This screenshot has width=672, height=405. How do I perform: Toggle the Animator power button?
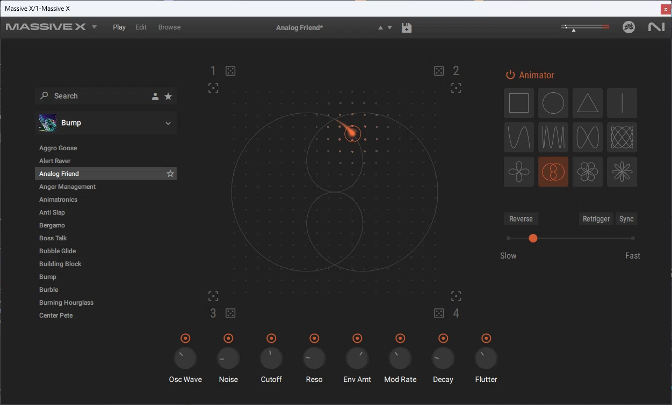click(x=510, y=75)
